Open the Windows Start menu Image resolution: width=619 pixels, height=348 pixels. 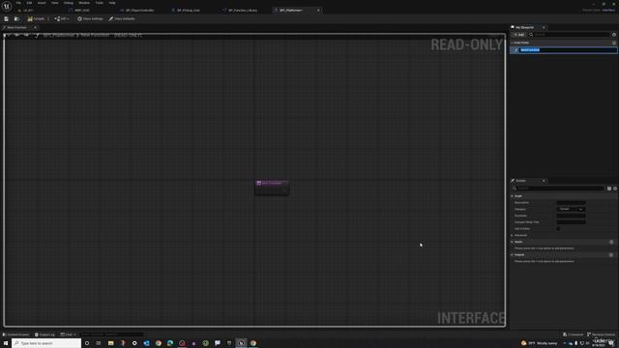[6, 343]
